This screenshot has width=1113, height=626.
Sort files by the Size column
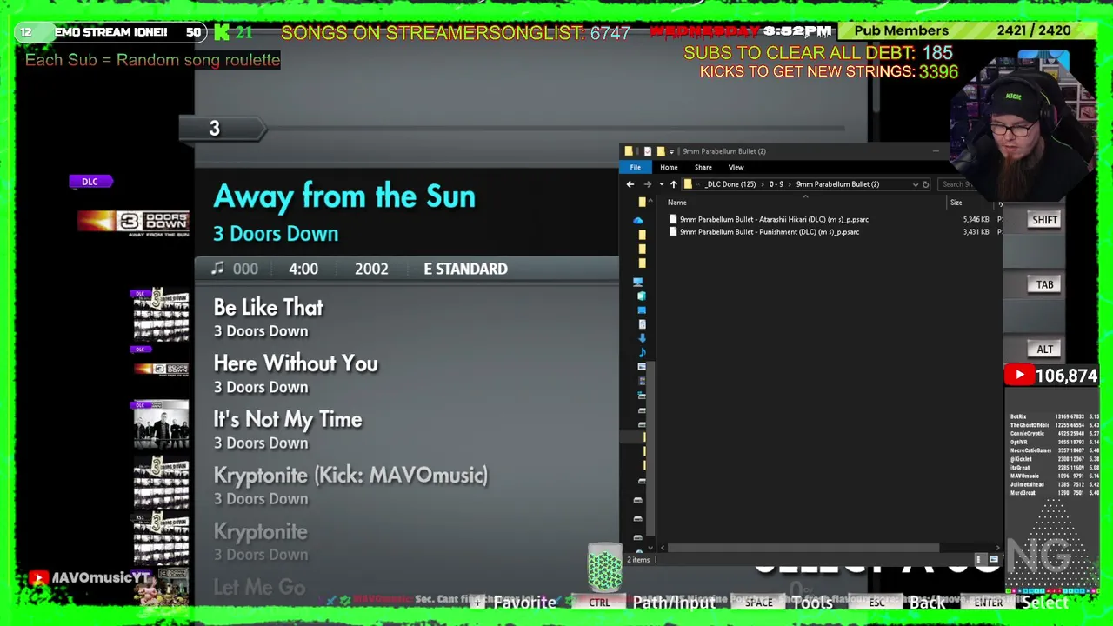coord(956,203)
